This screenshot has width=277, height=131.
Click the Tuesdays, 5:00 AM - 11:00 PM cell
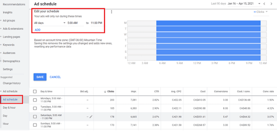(51, 108)
